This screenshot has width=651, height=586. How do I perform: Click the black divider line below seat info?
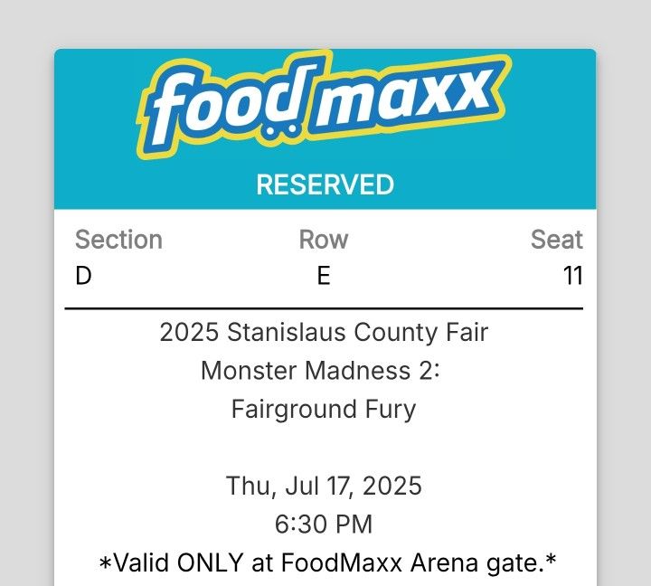coord(324,308)
